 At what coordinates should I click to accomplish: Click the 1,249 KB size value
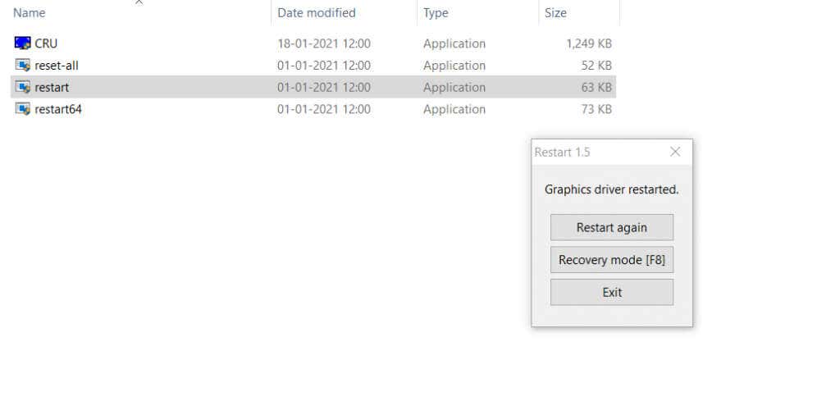(x=589, y=43)
